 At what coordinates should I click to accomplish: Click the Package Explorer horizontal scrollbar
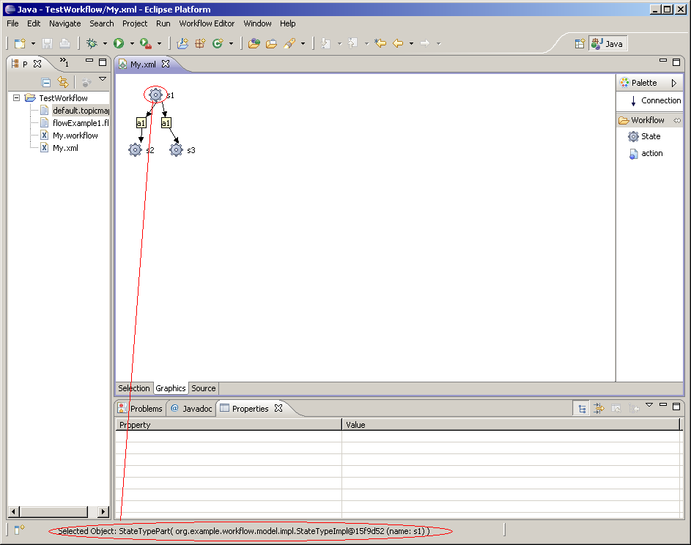[x=55, y=512]
